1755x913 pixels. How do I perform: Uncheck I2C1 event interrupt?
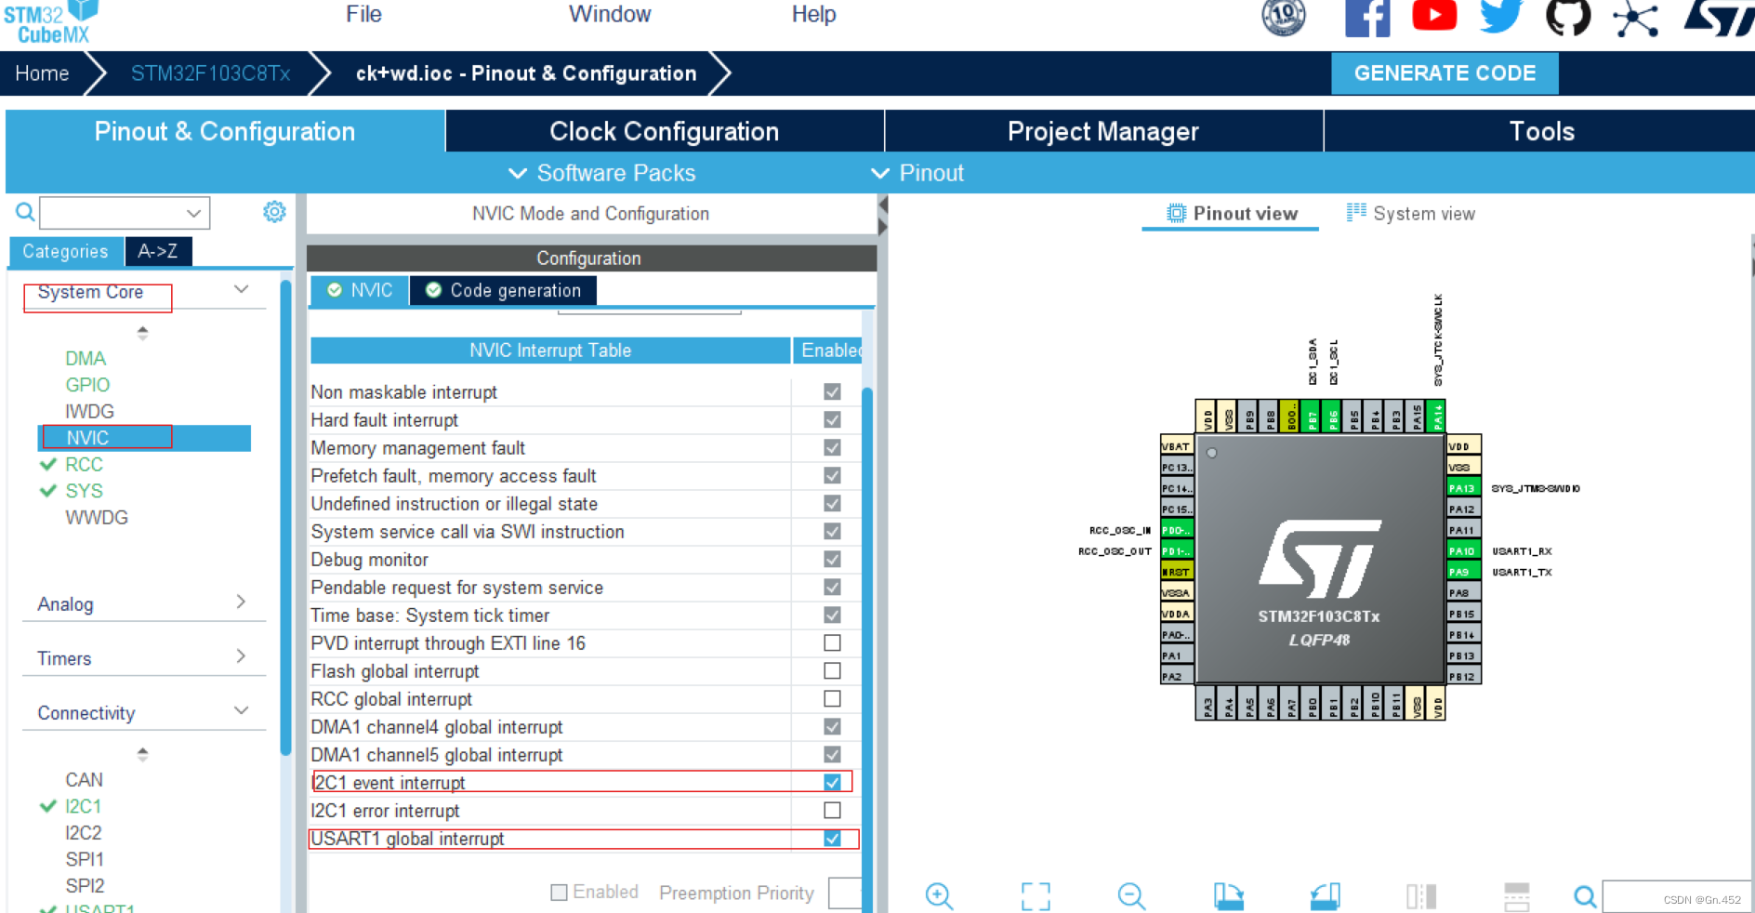tap(832, 782)
